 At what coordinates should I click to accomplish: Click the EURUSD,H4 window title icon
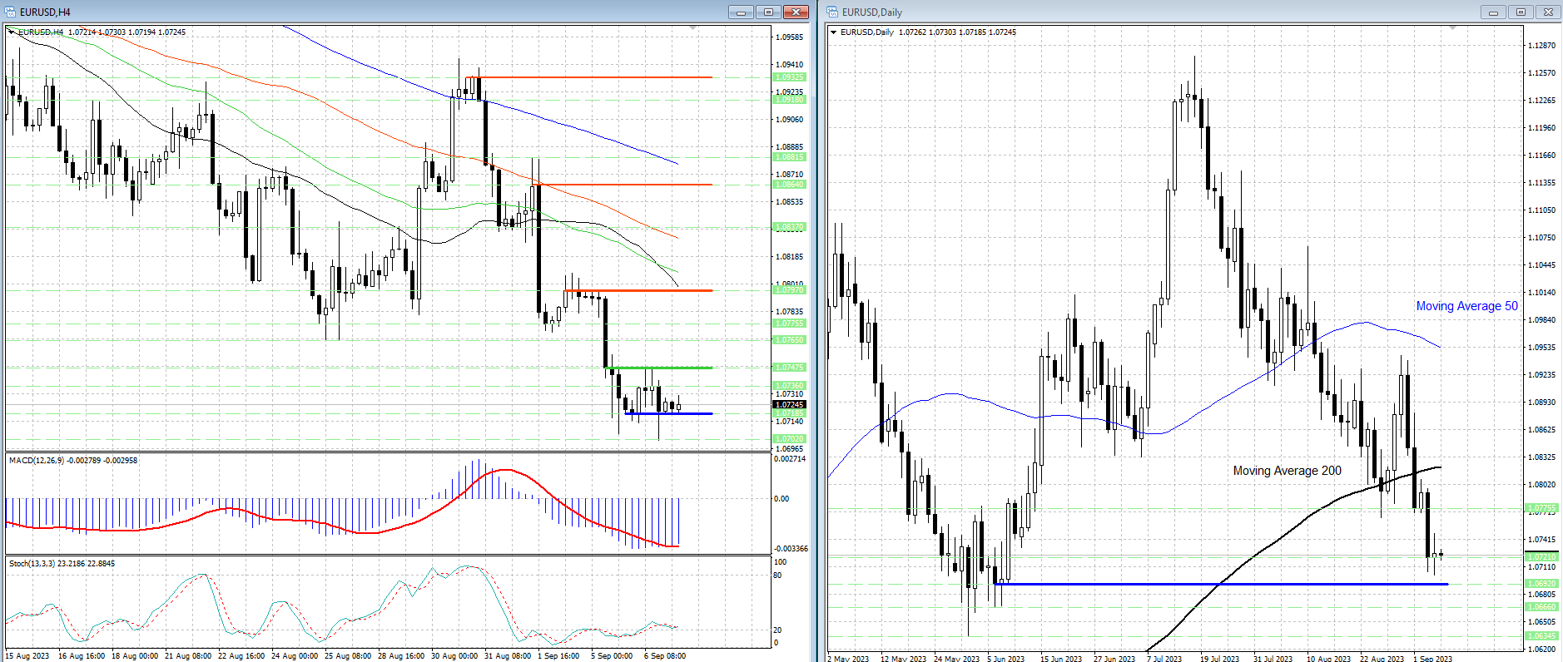click(10, 12)
